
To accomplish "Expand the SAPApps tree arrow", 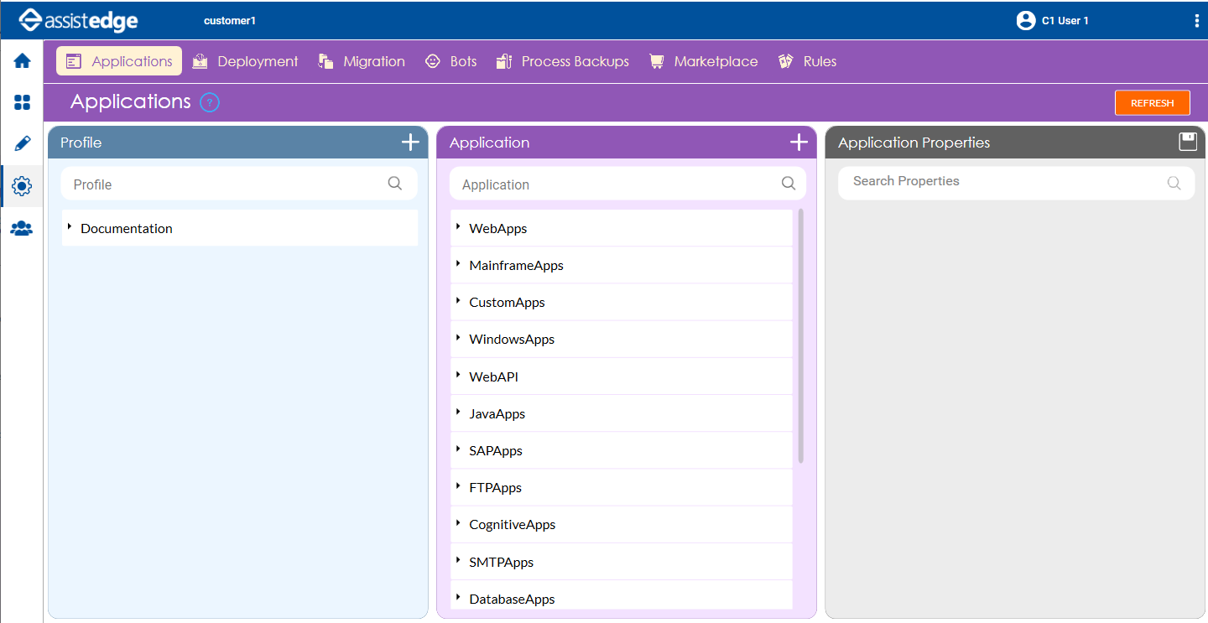I will pyautogui.click(x=458, y=449).
